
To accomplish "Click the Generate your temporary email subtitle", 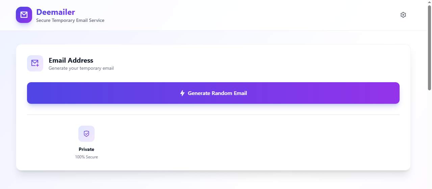I will click(x=81, y=68).
